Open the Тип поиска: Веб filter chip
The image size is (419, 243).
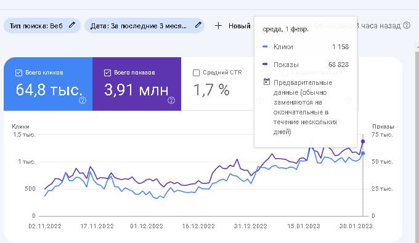click(x=42, y=26)
